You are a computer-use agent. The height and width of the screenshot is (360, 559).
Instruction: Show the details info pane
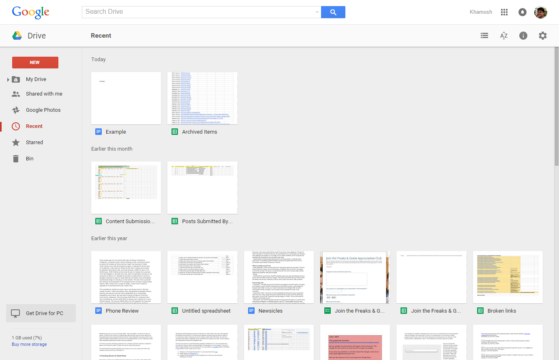[523, 36]
